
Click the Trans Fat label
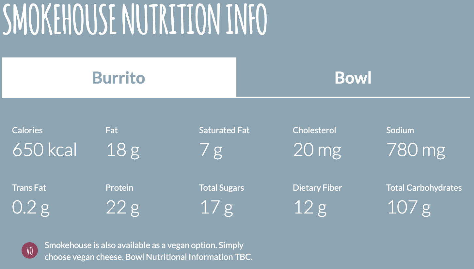click(29, 188)
